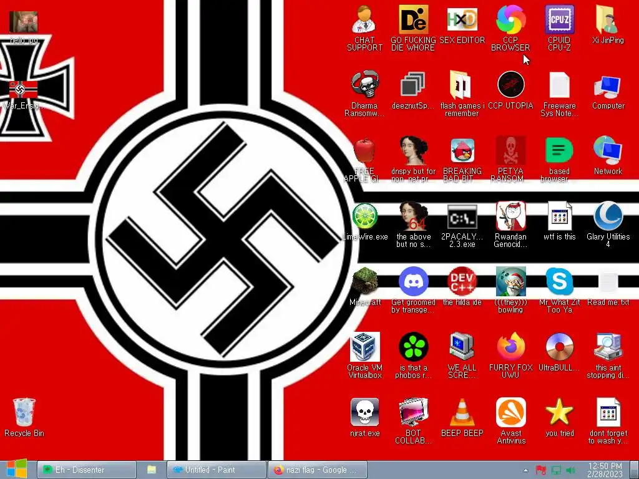Click the network status tray icon

coord(556,470)
